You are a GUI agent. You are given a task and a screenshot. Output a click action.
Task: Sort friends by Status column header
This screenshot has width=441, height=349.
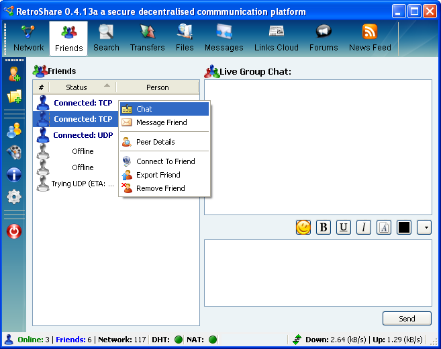83,87
